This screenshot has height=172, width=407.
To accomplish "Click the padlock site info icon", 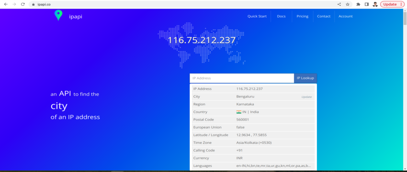I will pos(33,4).
